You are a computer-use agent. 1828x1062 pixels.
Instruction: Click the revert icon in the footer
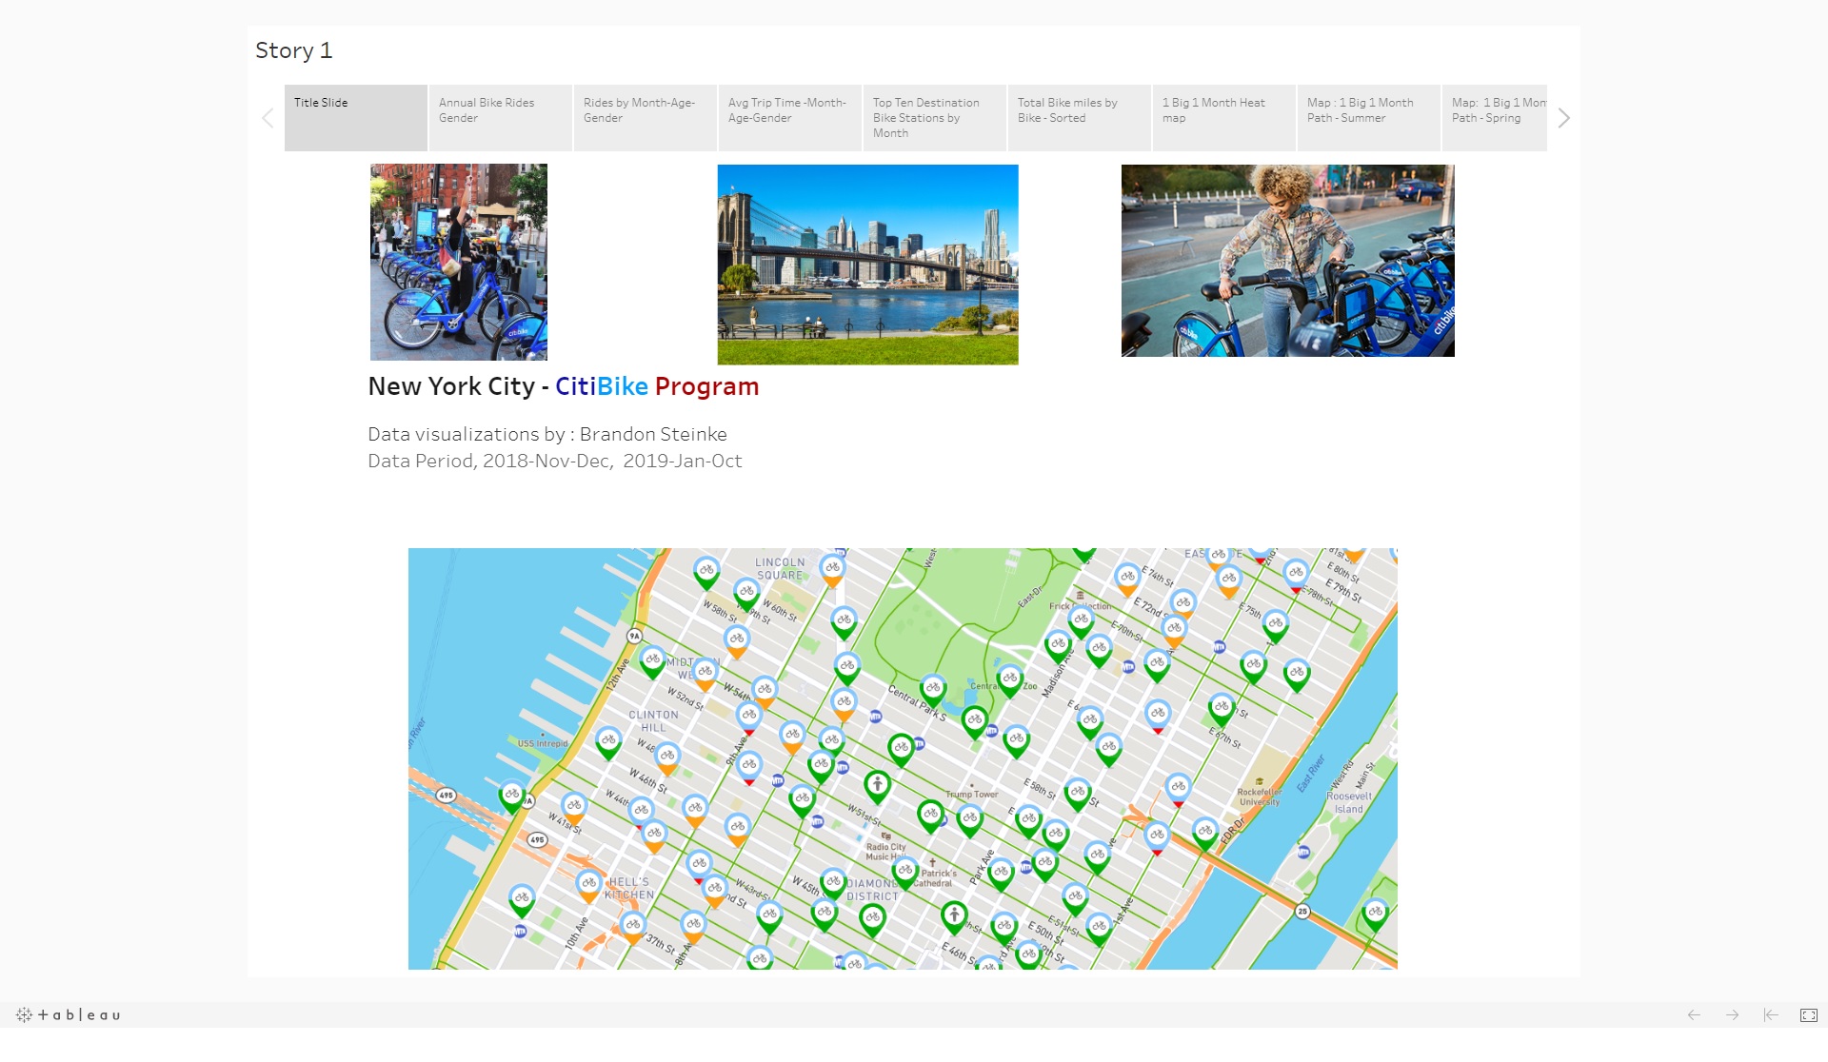point(1770,1015)
